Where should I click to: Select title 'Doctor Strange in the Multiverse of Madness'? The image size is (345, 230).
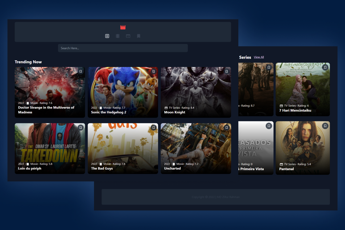coord(46,110)
